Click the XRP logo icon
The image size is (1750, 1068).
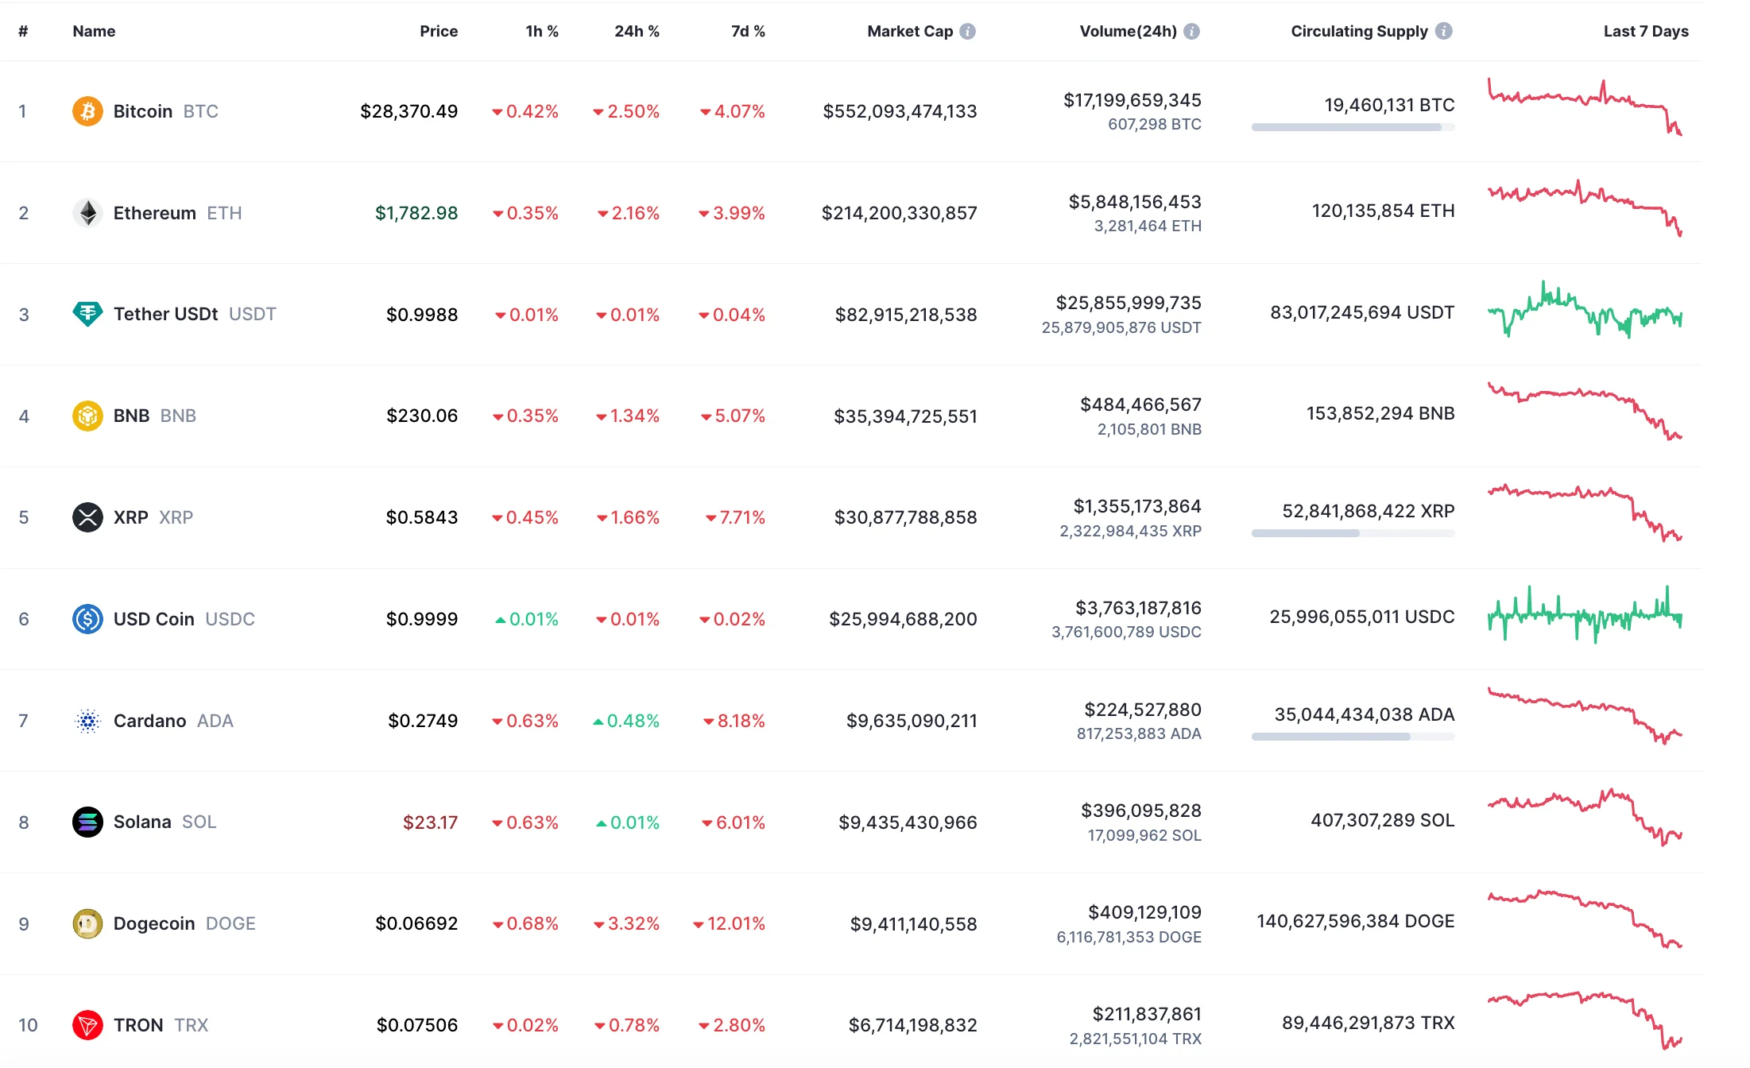tap(87, 517)
